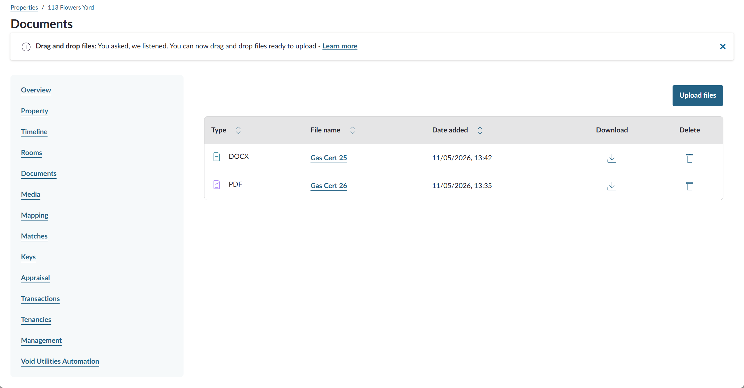Screen dimensions: 744x388
Task: Go to the Appraisal section
Action: [x=35, y=278]
